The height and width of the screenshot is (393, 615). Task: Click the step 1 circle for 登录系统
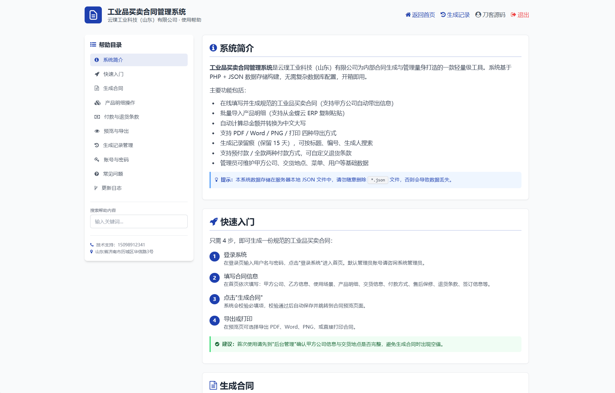point(214,257)
